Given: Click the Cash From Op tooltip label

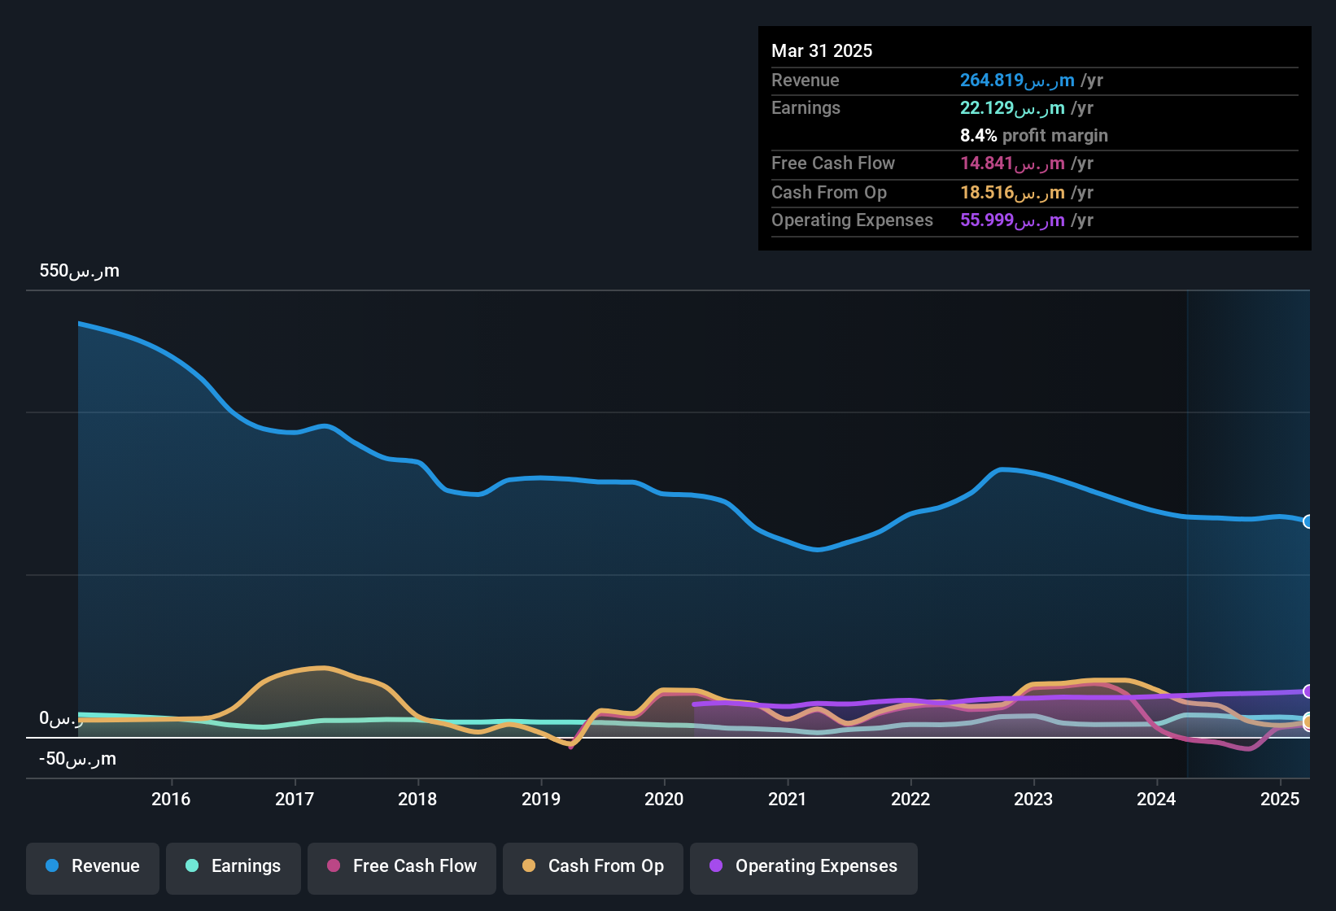Looking at the screenshot, I should tap(829, 192).
